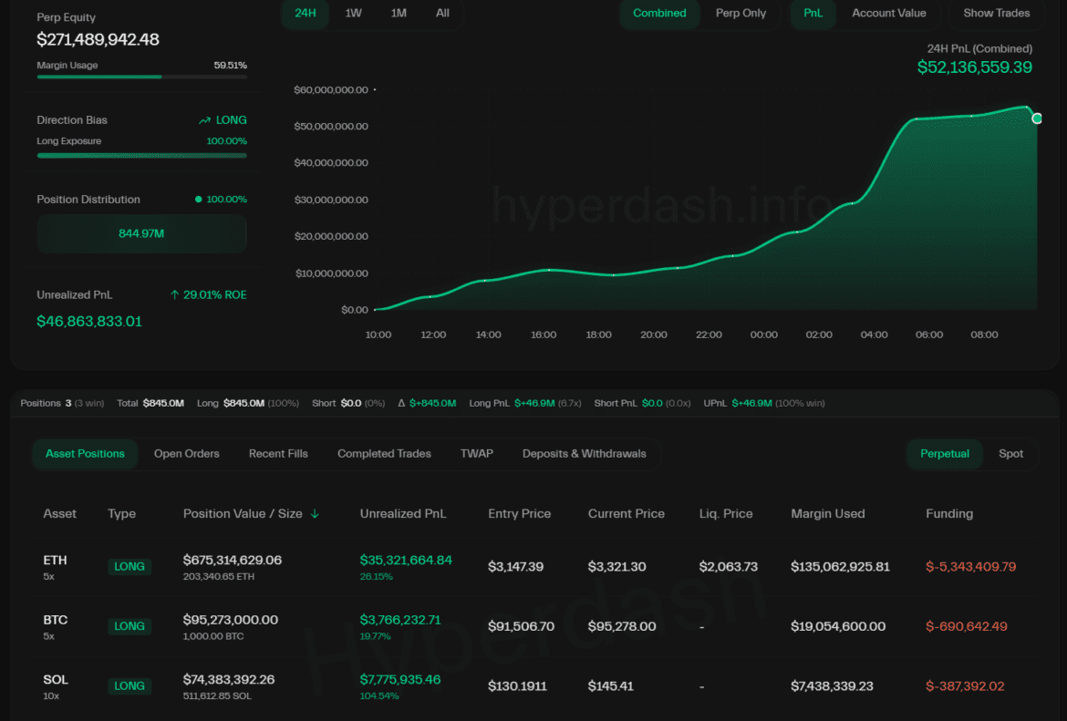Viewport: 1067px width, 721px height.
Task: Click the 844.97M position distribution badge
Action: (141, 234)
